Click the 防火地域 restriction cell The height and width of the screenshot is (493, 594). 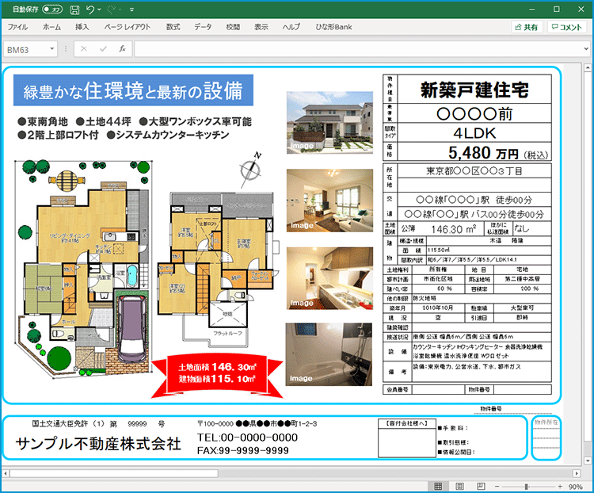click(x=482, y=299)
